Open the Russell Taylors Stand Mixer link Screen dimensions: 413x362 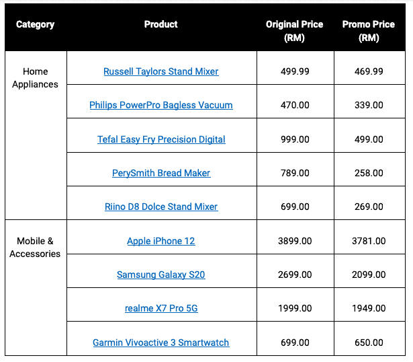pyautogui.click(x=161, y=71)
